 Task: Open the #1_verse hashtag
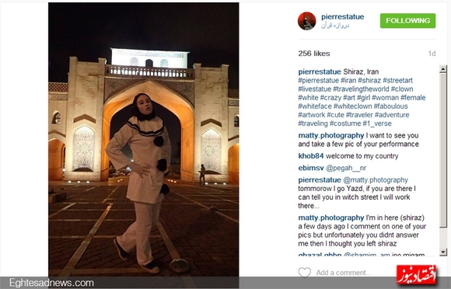click(377, 124)
